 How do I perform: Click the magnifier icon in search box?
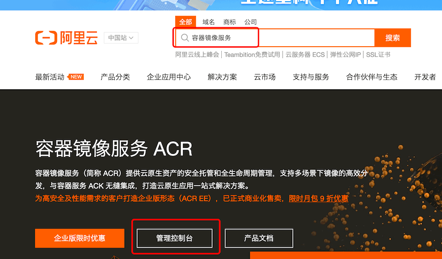185,38
